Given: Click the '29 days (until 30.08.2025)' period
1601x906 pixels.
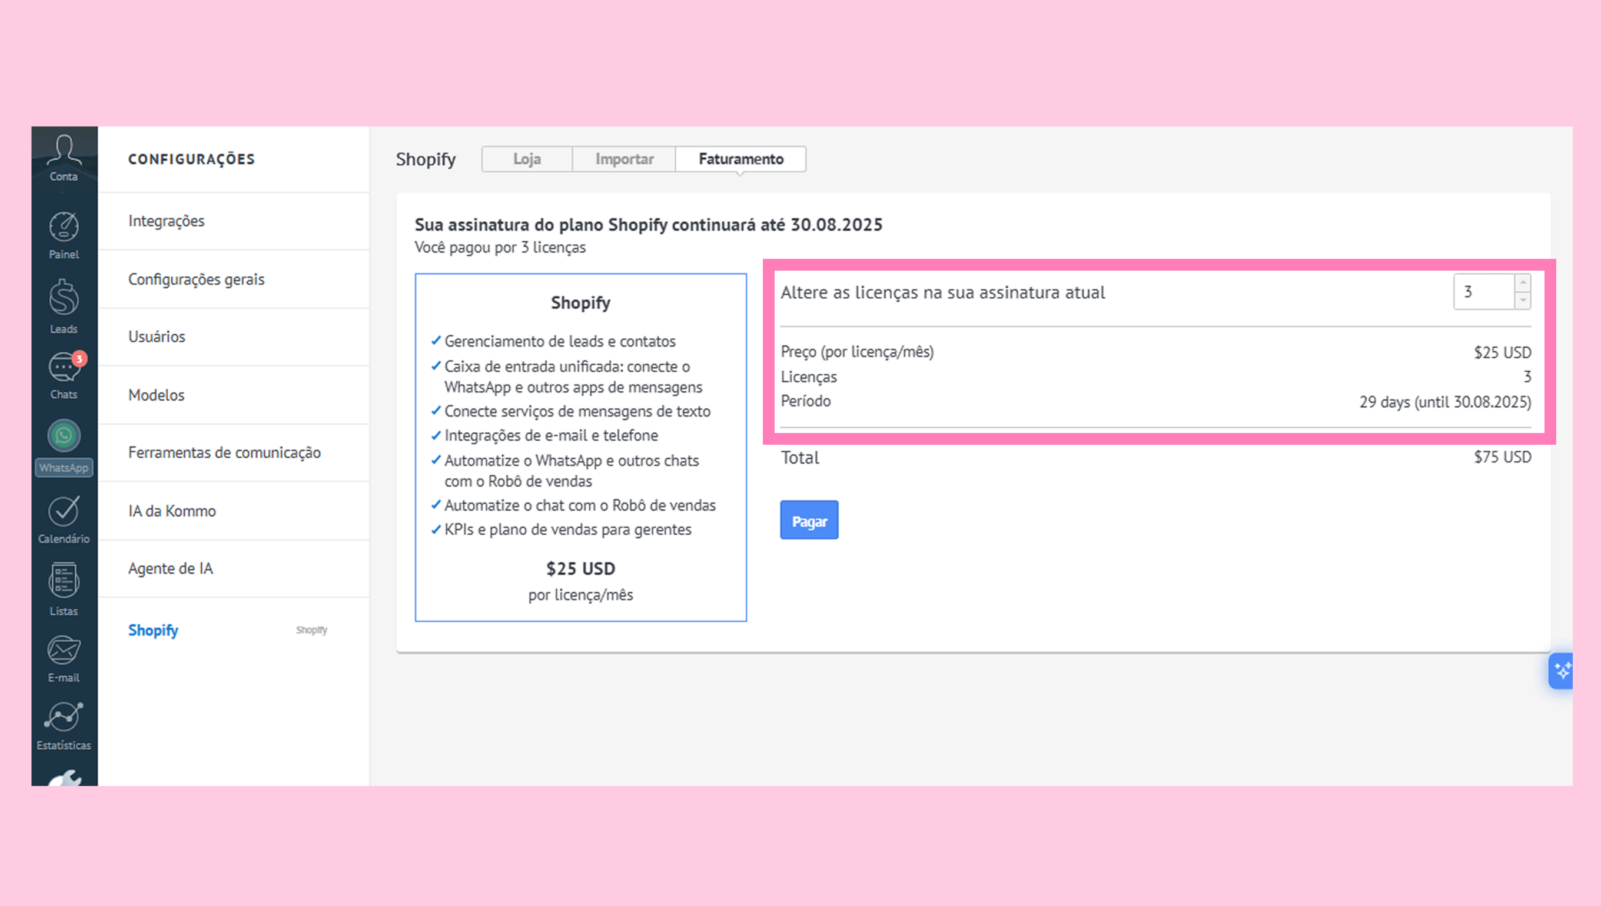Looking at the screenshot, I should pyautogui.click(x=1445, y=402).
